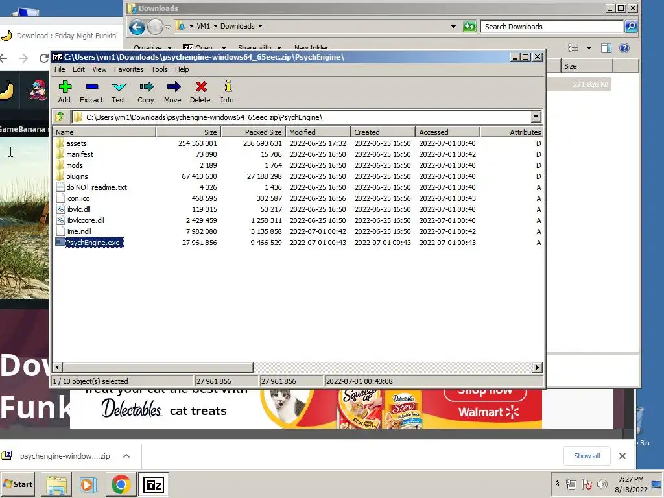664x498 pixels.
Task: Toggle preview pane in Downloads window
Action: click(x=606, y=48)
